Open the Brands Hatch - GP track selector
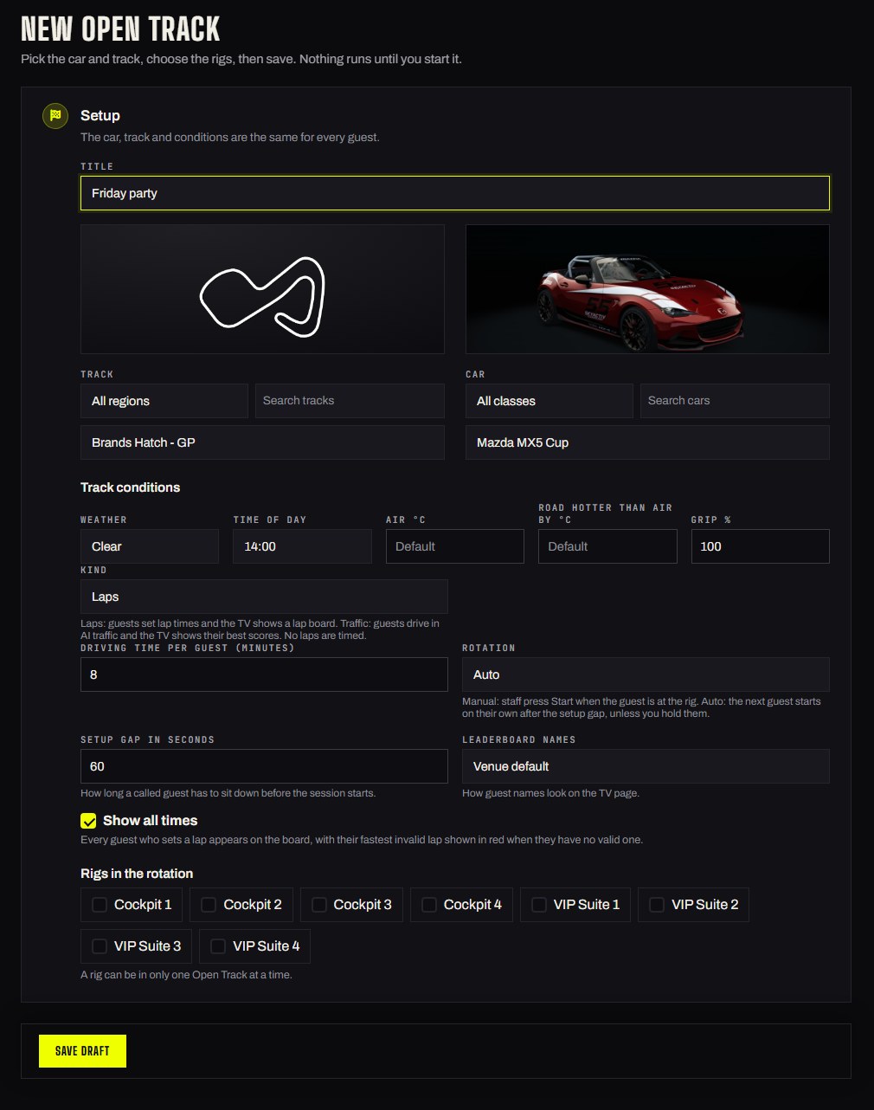 click(262, 442)
